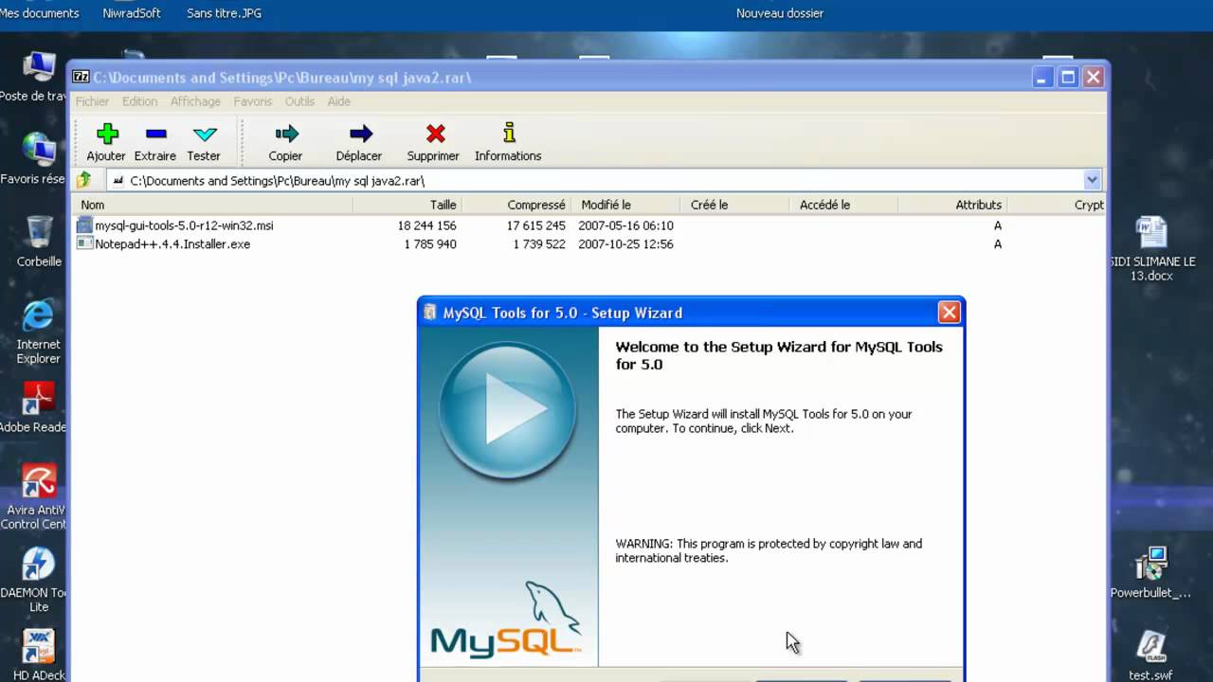Sort by the Modifié le column header
Viewport: 1213px width, 682px height.
click(625, 205)
